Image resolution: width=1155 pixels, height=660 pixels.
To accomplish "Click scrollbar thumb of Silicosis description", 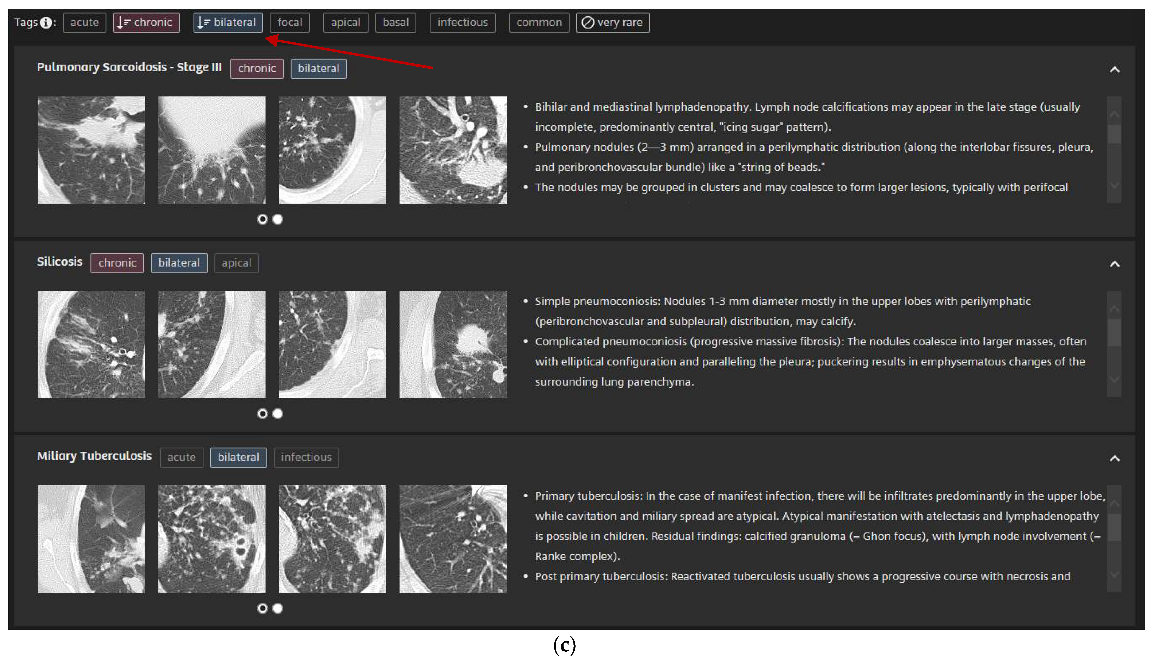I will pos(1114,333).
